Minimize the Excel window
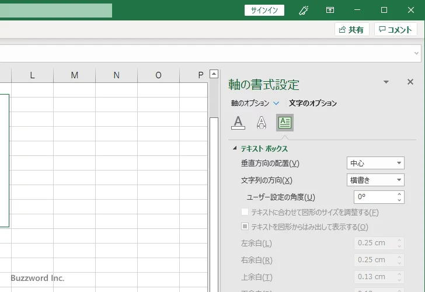 tap(357, 11)
